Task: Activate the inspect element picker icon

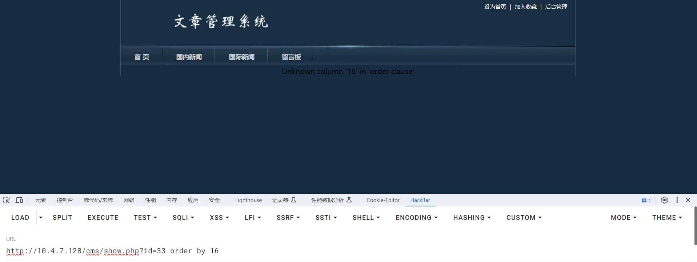Action: tap(7, 200)
